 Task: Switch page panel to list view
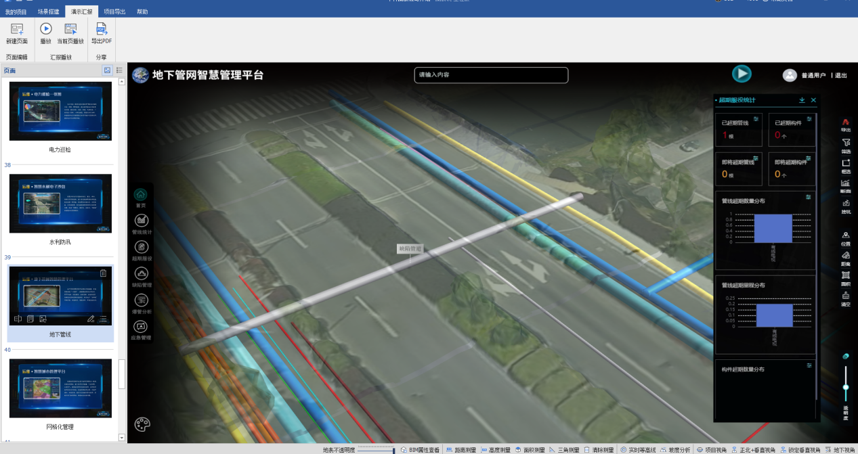(119, 70)
